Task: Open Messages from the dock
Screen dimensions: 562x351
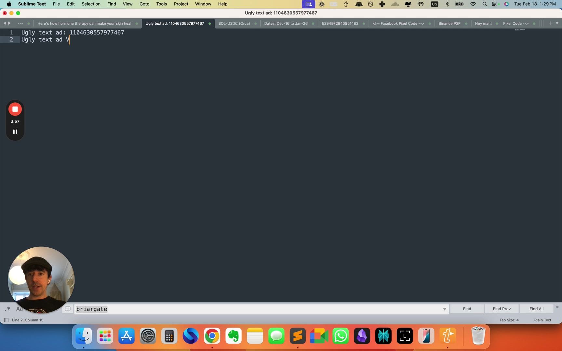Action: [276, 336]
